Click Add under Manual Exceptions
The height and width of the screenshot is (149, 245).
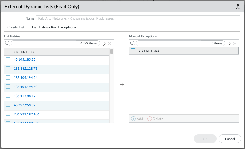(137, 119)
